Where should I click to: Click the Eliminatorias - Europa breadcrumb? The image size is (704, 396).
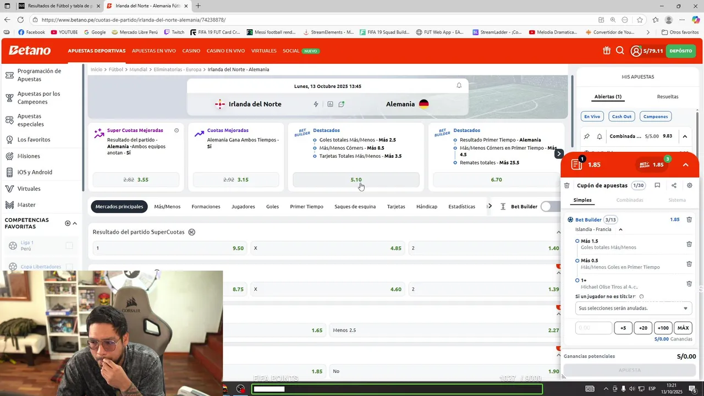pyautogui.click(x=178, y=70)
